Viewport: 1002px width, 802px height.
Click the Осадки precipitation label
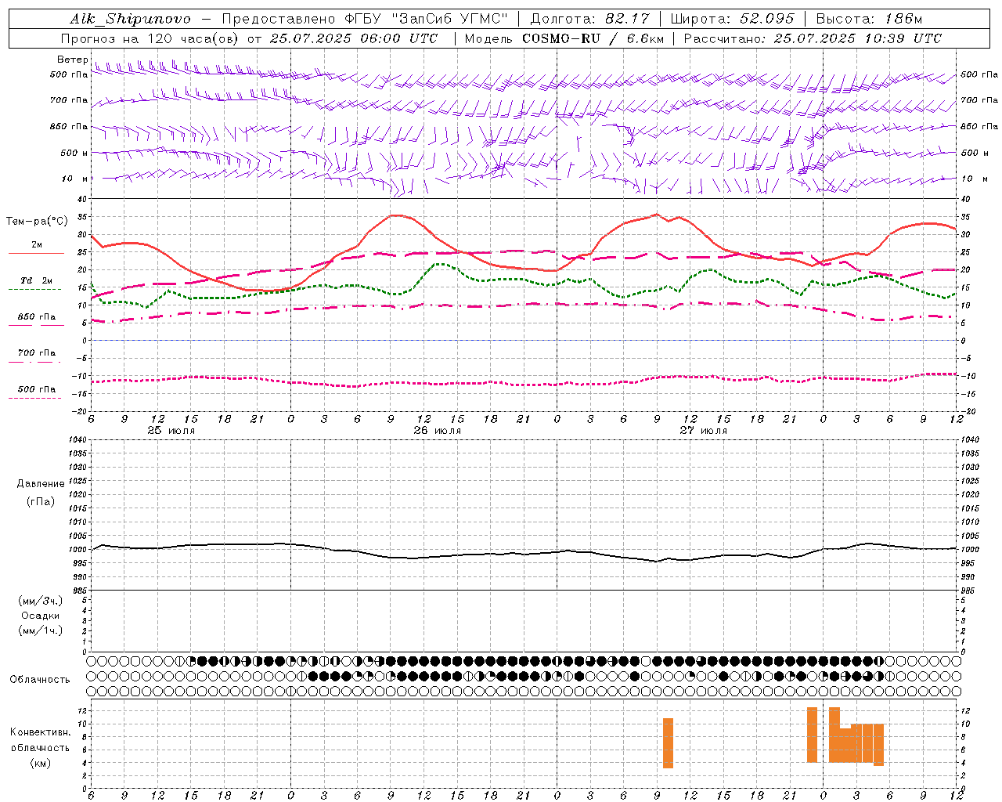41,616
